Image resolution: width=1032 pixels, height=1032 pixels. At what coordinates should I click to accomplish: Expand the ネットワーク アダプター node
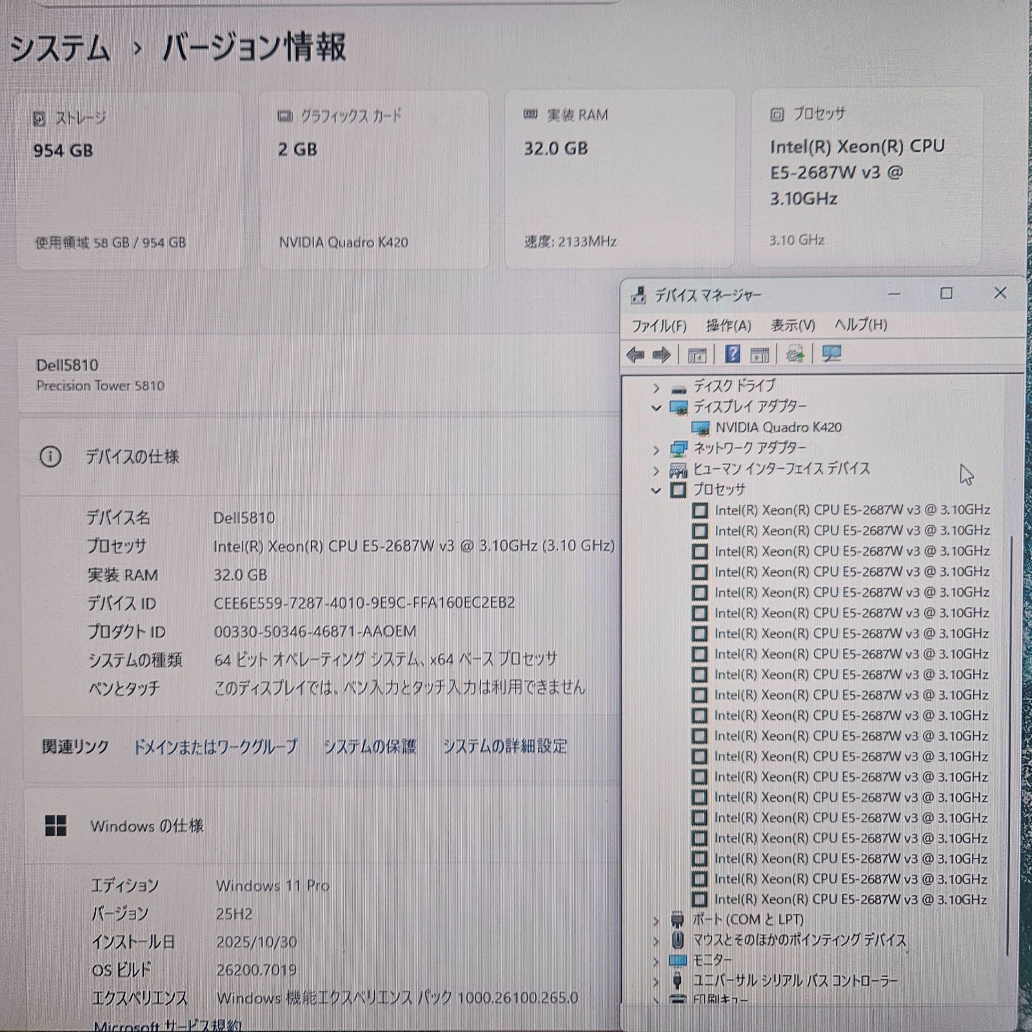coord(656,450)
